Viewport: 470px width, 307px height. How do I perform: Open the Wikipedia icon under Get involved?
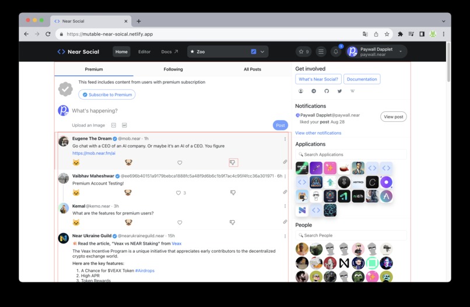pyautogui.click(x=352, y=91)
